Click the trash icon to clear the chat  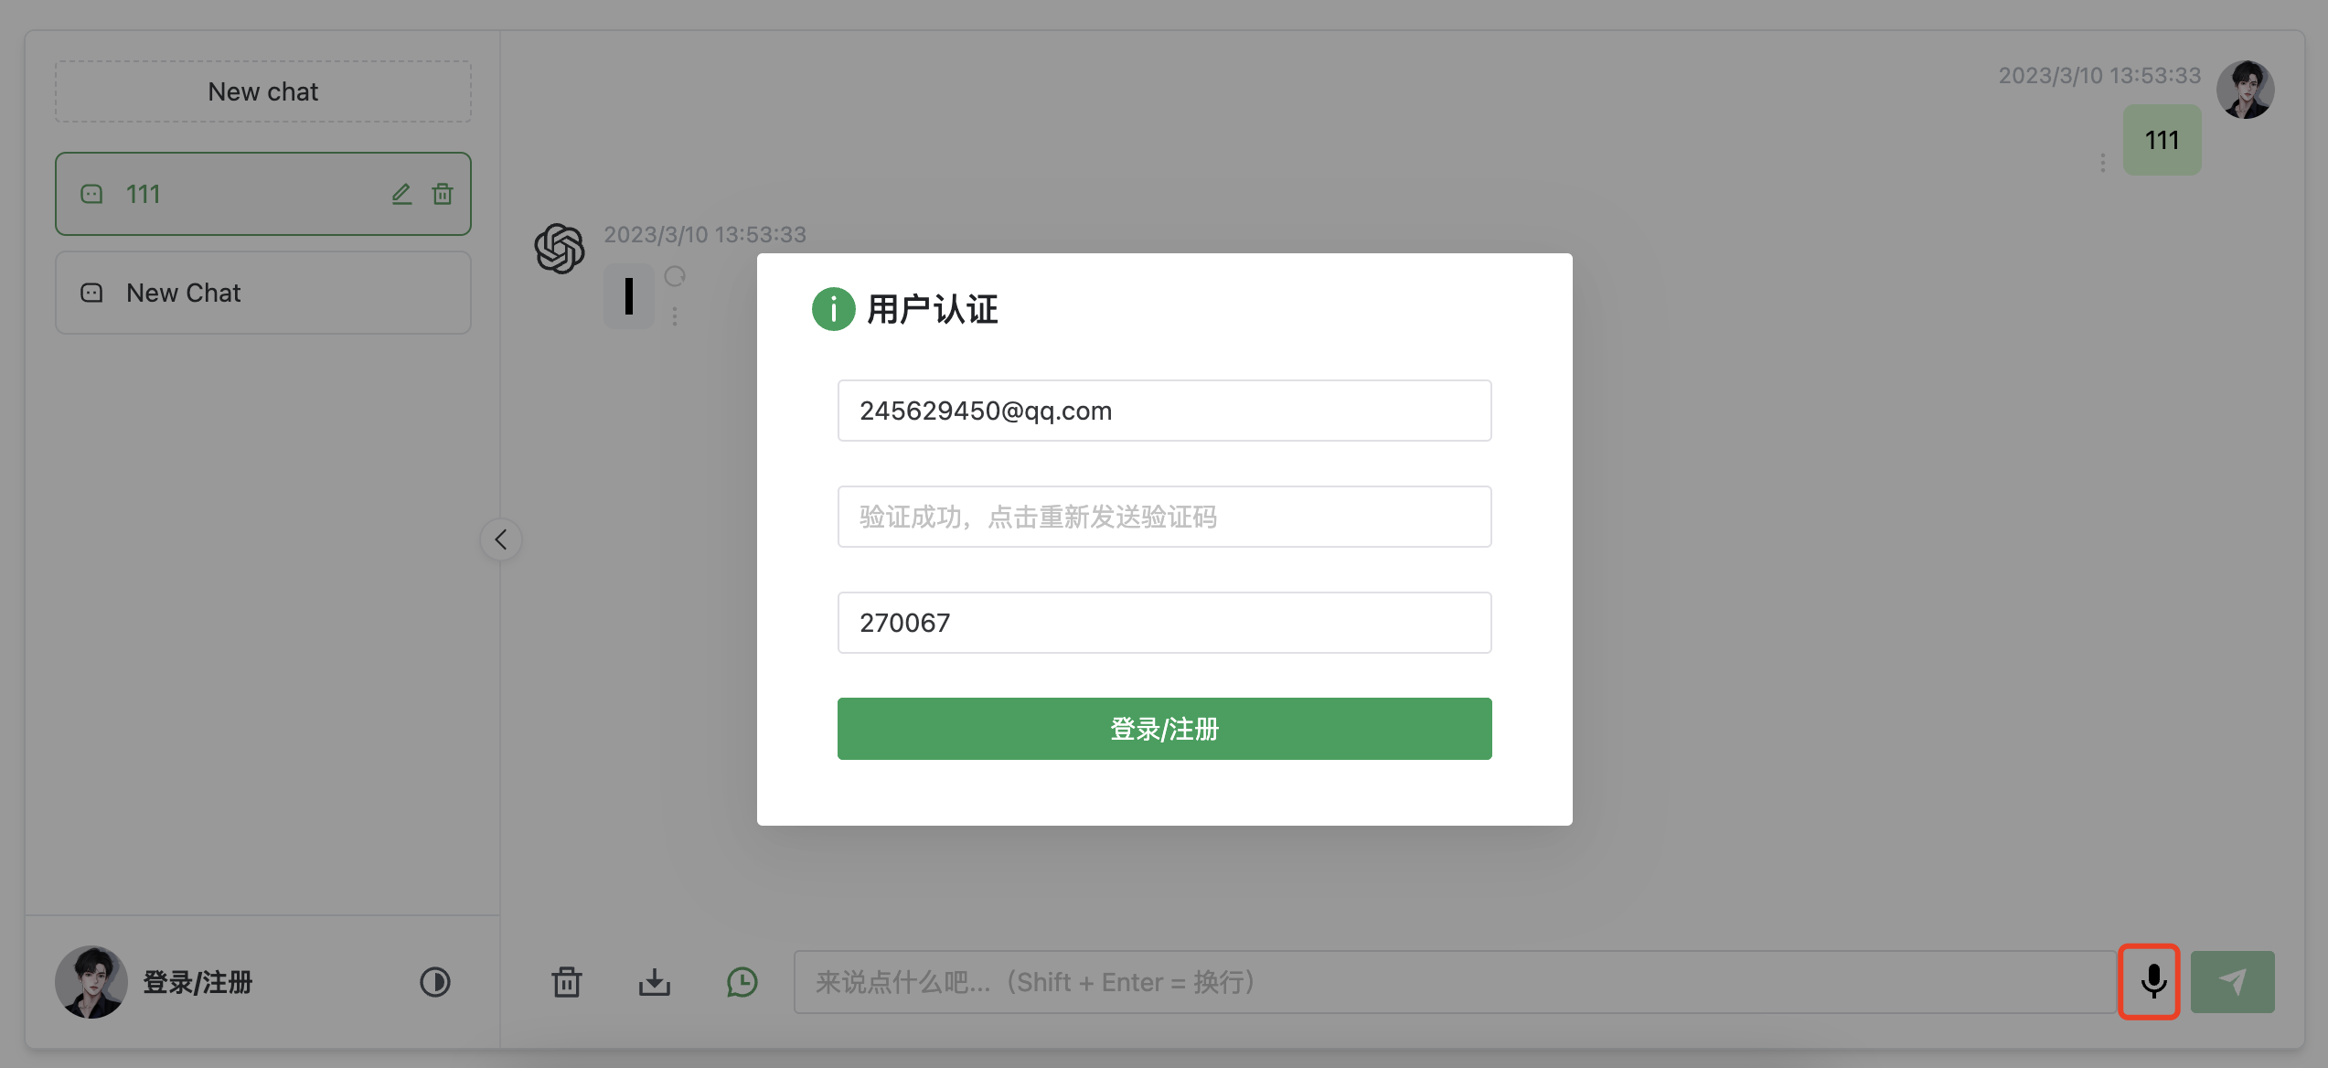(567, 982)
